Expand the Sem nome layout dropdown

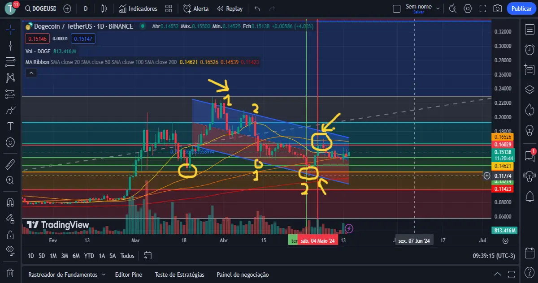pyautogui.click(x=438, y=9)
